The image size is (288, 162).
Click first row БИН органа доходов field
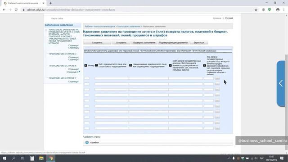coord(186,78)
